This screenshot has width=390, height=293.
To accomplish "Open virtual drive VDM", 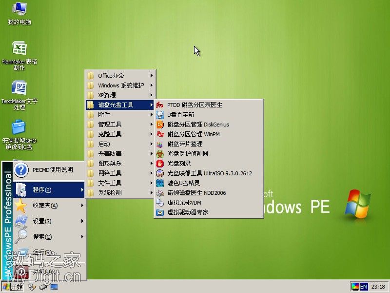I will click(183, 203).
